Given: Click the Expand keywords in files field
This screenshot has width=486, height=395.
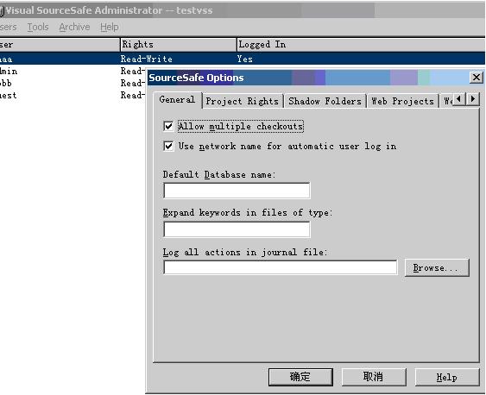Looking at the screenshot, I should point(237,229).
